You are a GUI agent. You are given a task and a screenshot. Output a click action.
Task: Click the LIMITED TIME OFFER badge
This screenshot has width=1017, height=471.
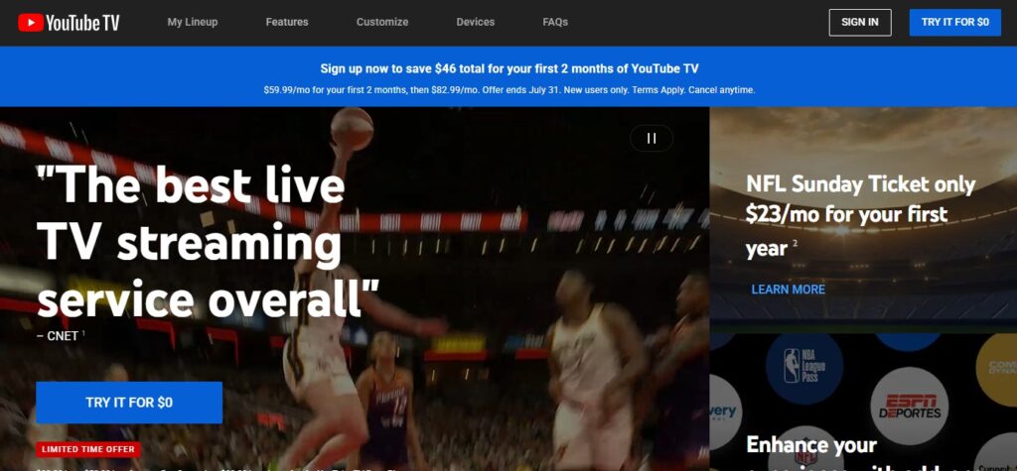[88, 449]
